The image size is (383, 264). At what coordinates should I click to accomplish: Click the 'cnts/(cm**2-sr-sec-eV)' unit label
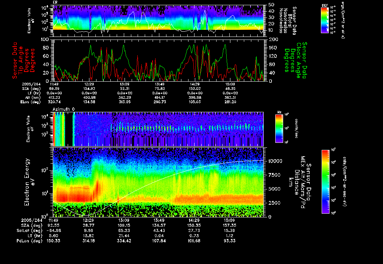pos(344,182)
